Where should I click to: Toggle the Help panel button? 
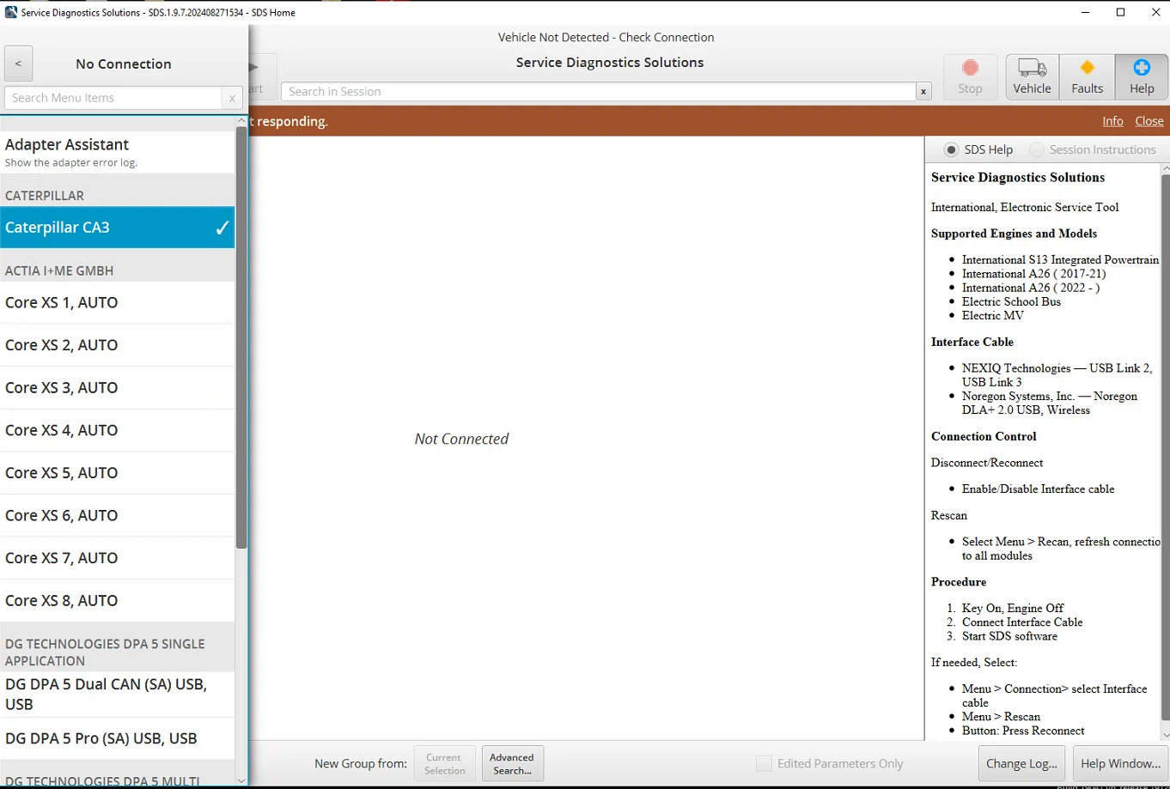pos(1142,77)
